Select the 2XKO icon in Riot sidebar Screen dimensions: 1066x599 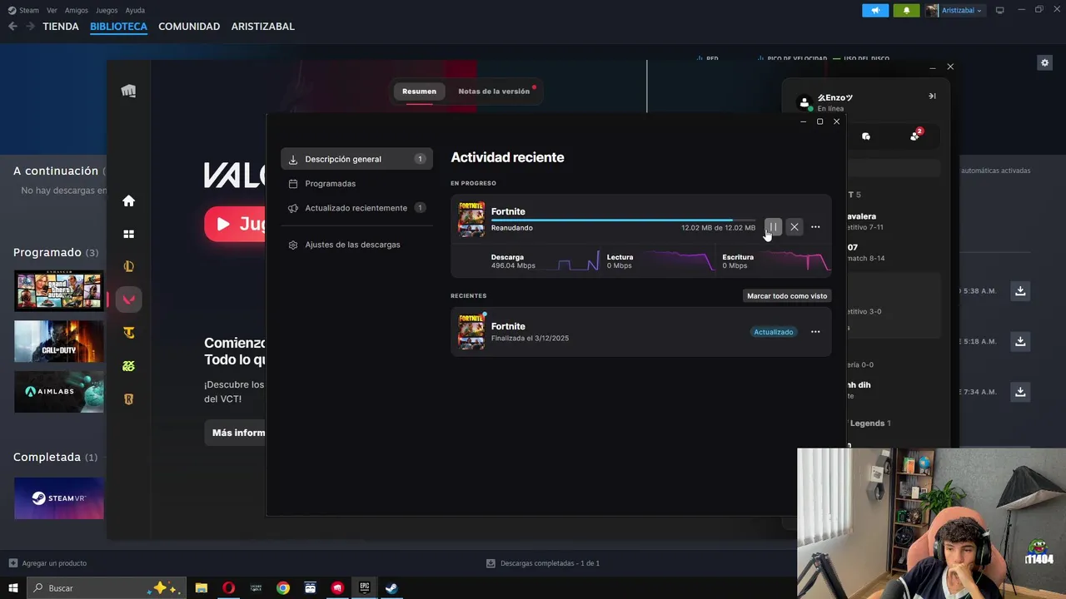pyautogui.click(x=128, y=366)
